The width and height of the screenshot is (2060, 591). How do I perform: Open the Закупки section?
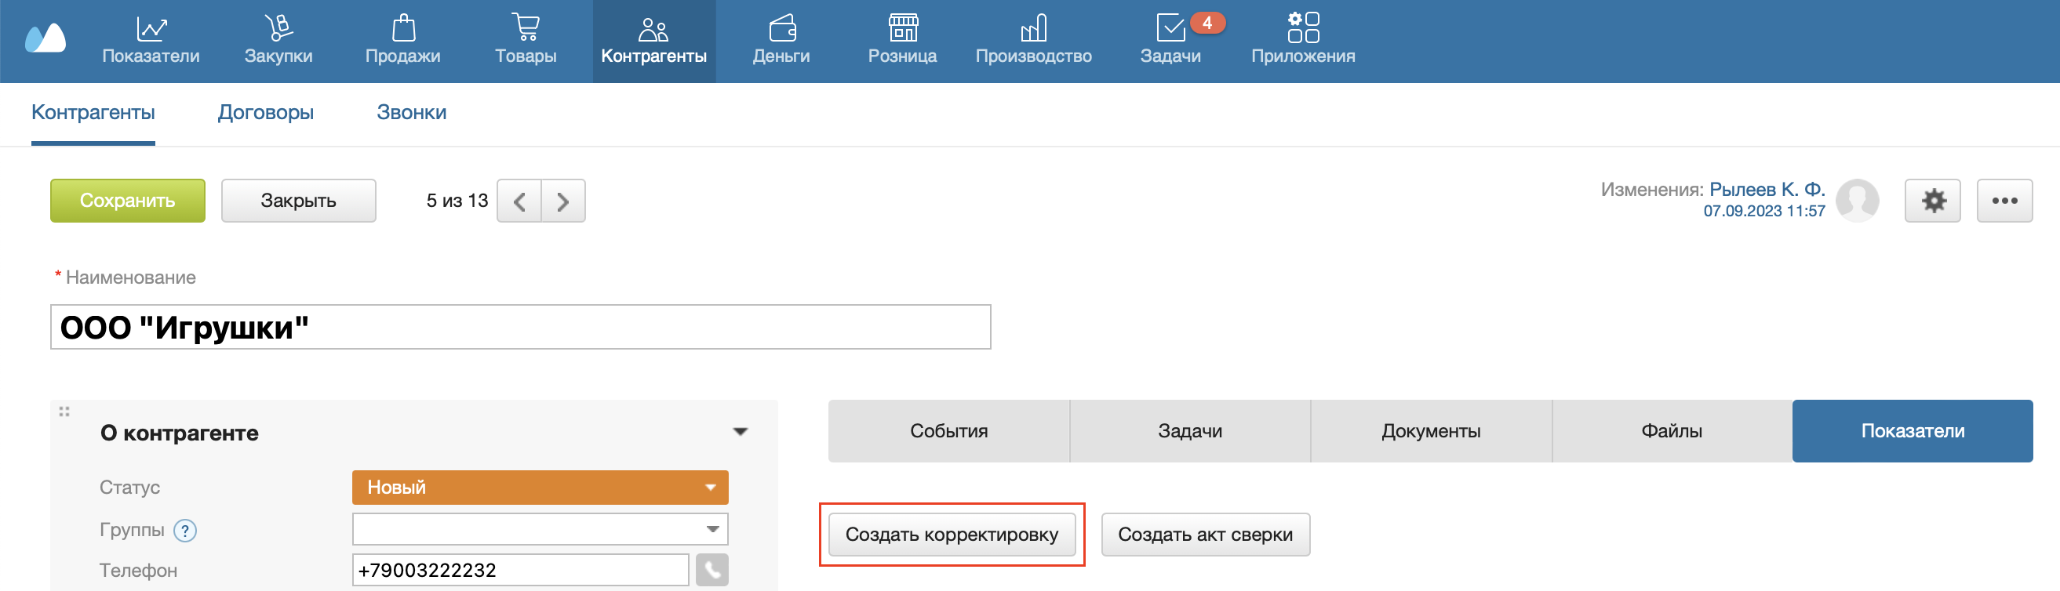pyautogui.click(x=278, y=41)
